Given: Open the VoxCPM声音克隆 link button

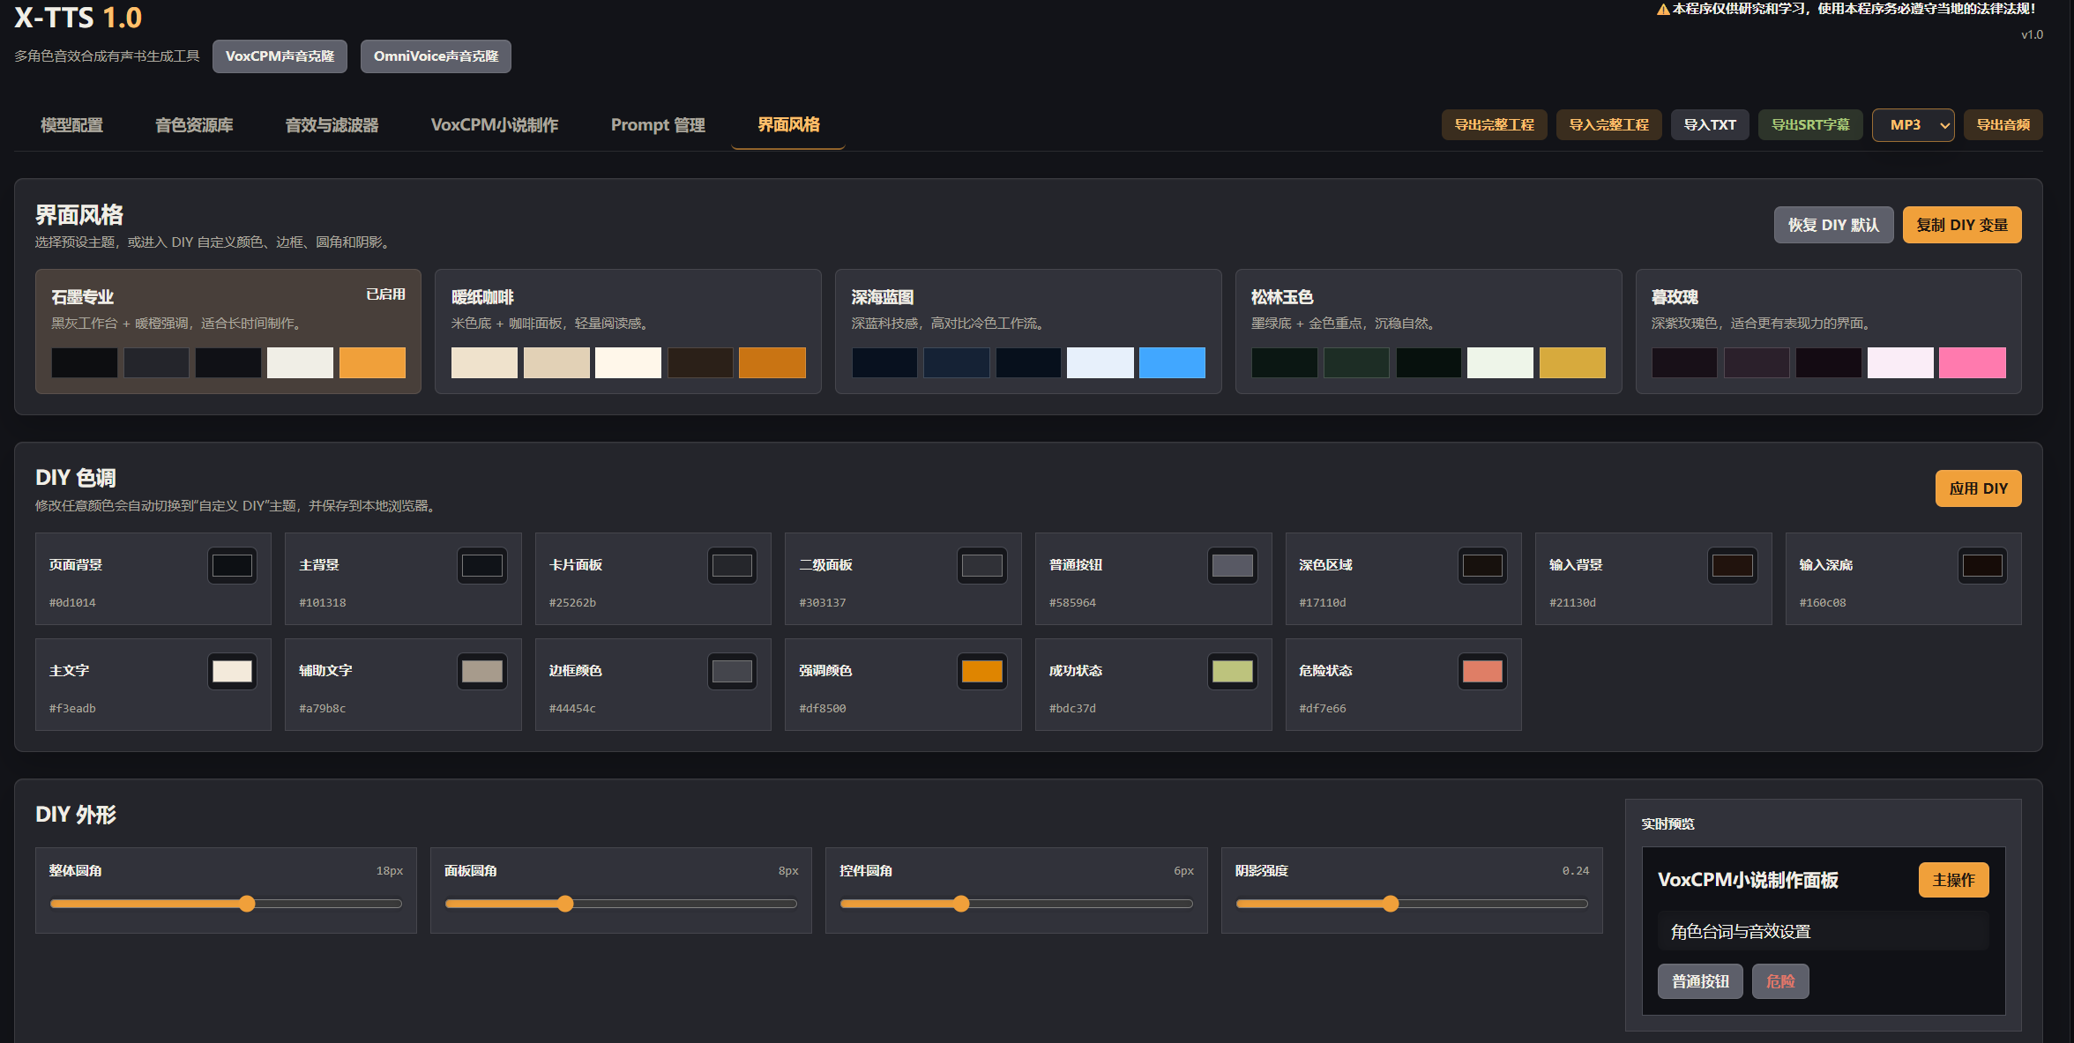Looking at the screenshot, I should pyautogui.click(x=280, y=56).
